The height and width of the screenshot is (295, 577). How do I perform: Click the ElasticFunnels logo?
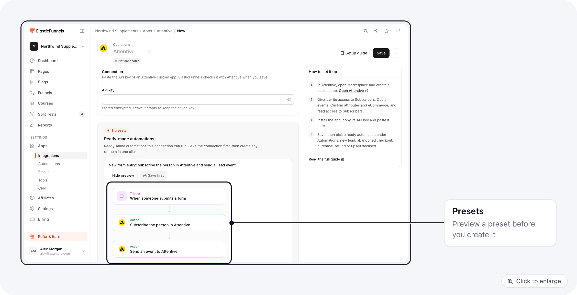(47, 31)
